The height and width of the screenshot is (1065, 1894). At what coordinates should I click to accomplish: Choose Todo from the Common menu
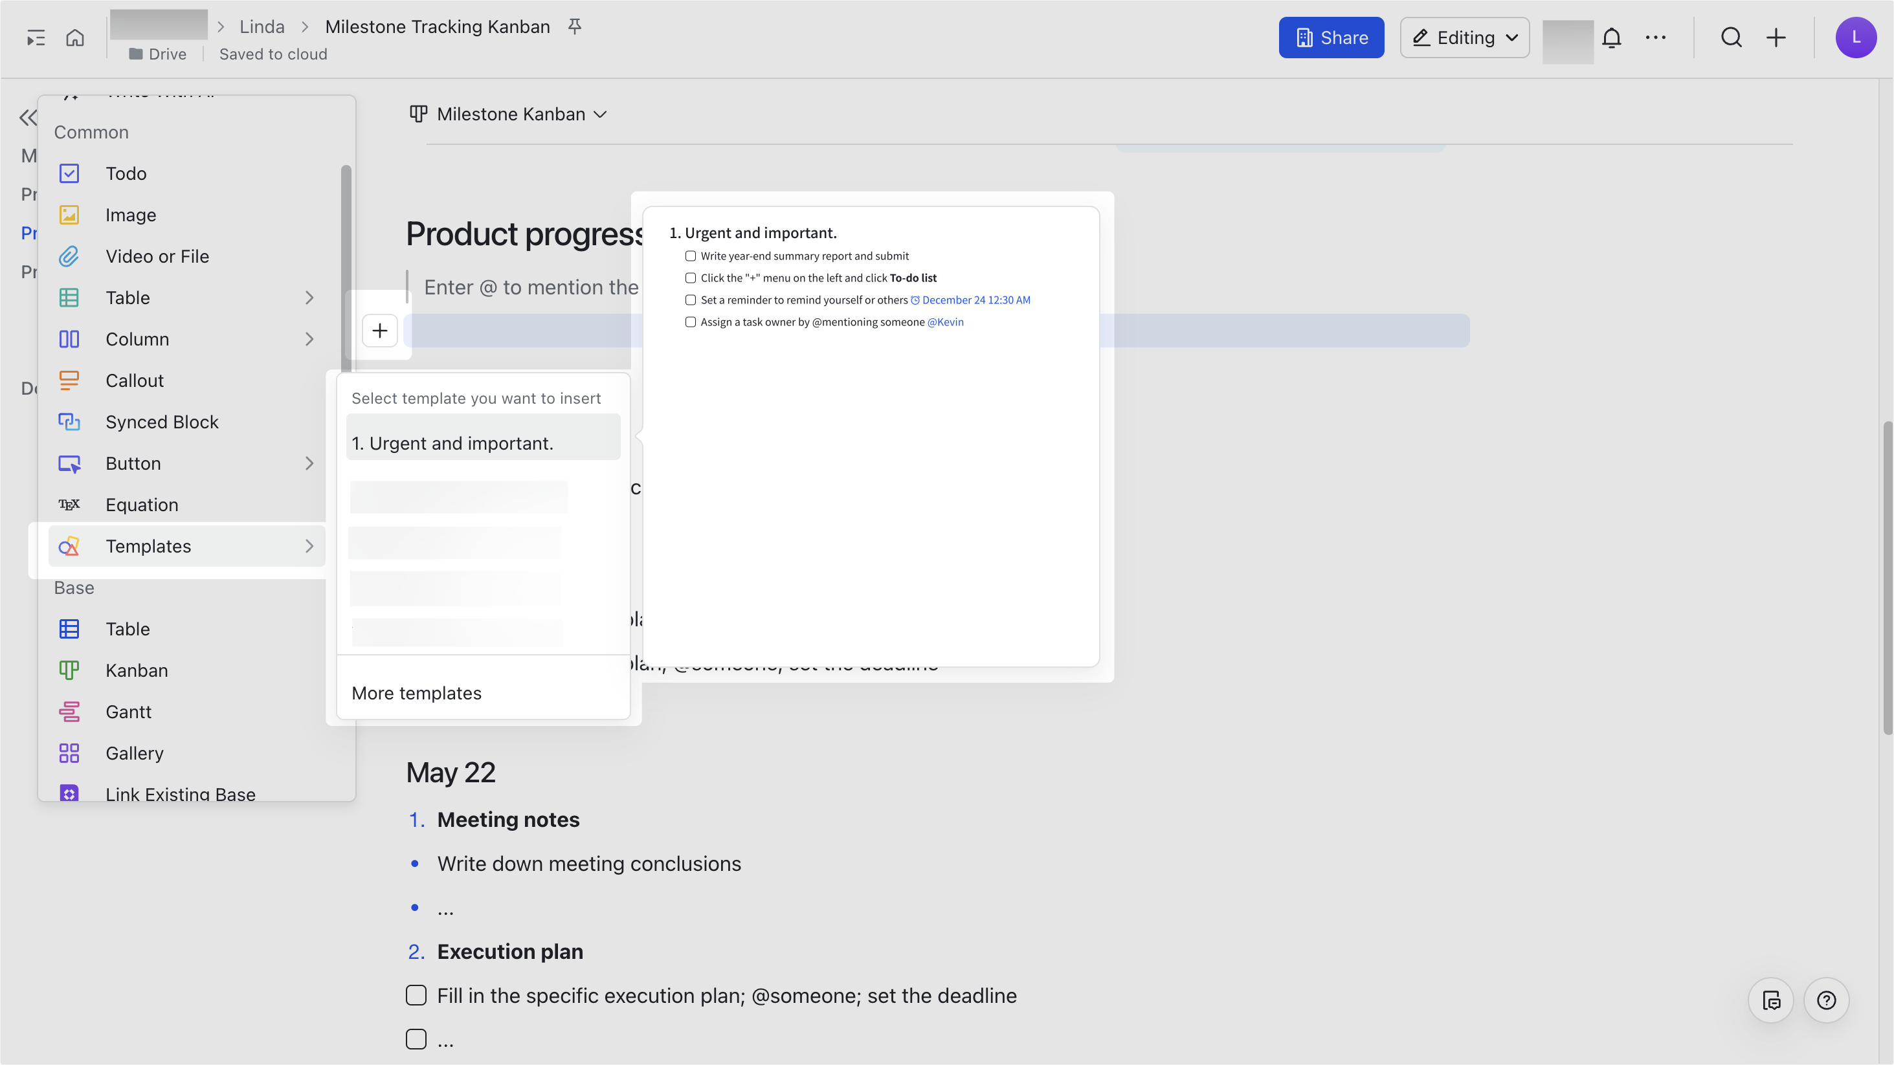click(x=187, y=173)
